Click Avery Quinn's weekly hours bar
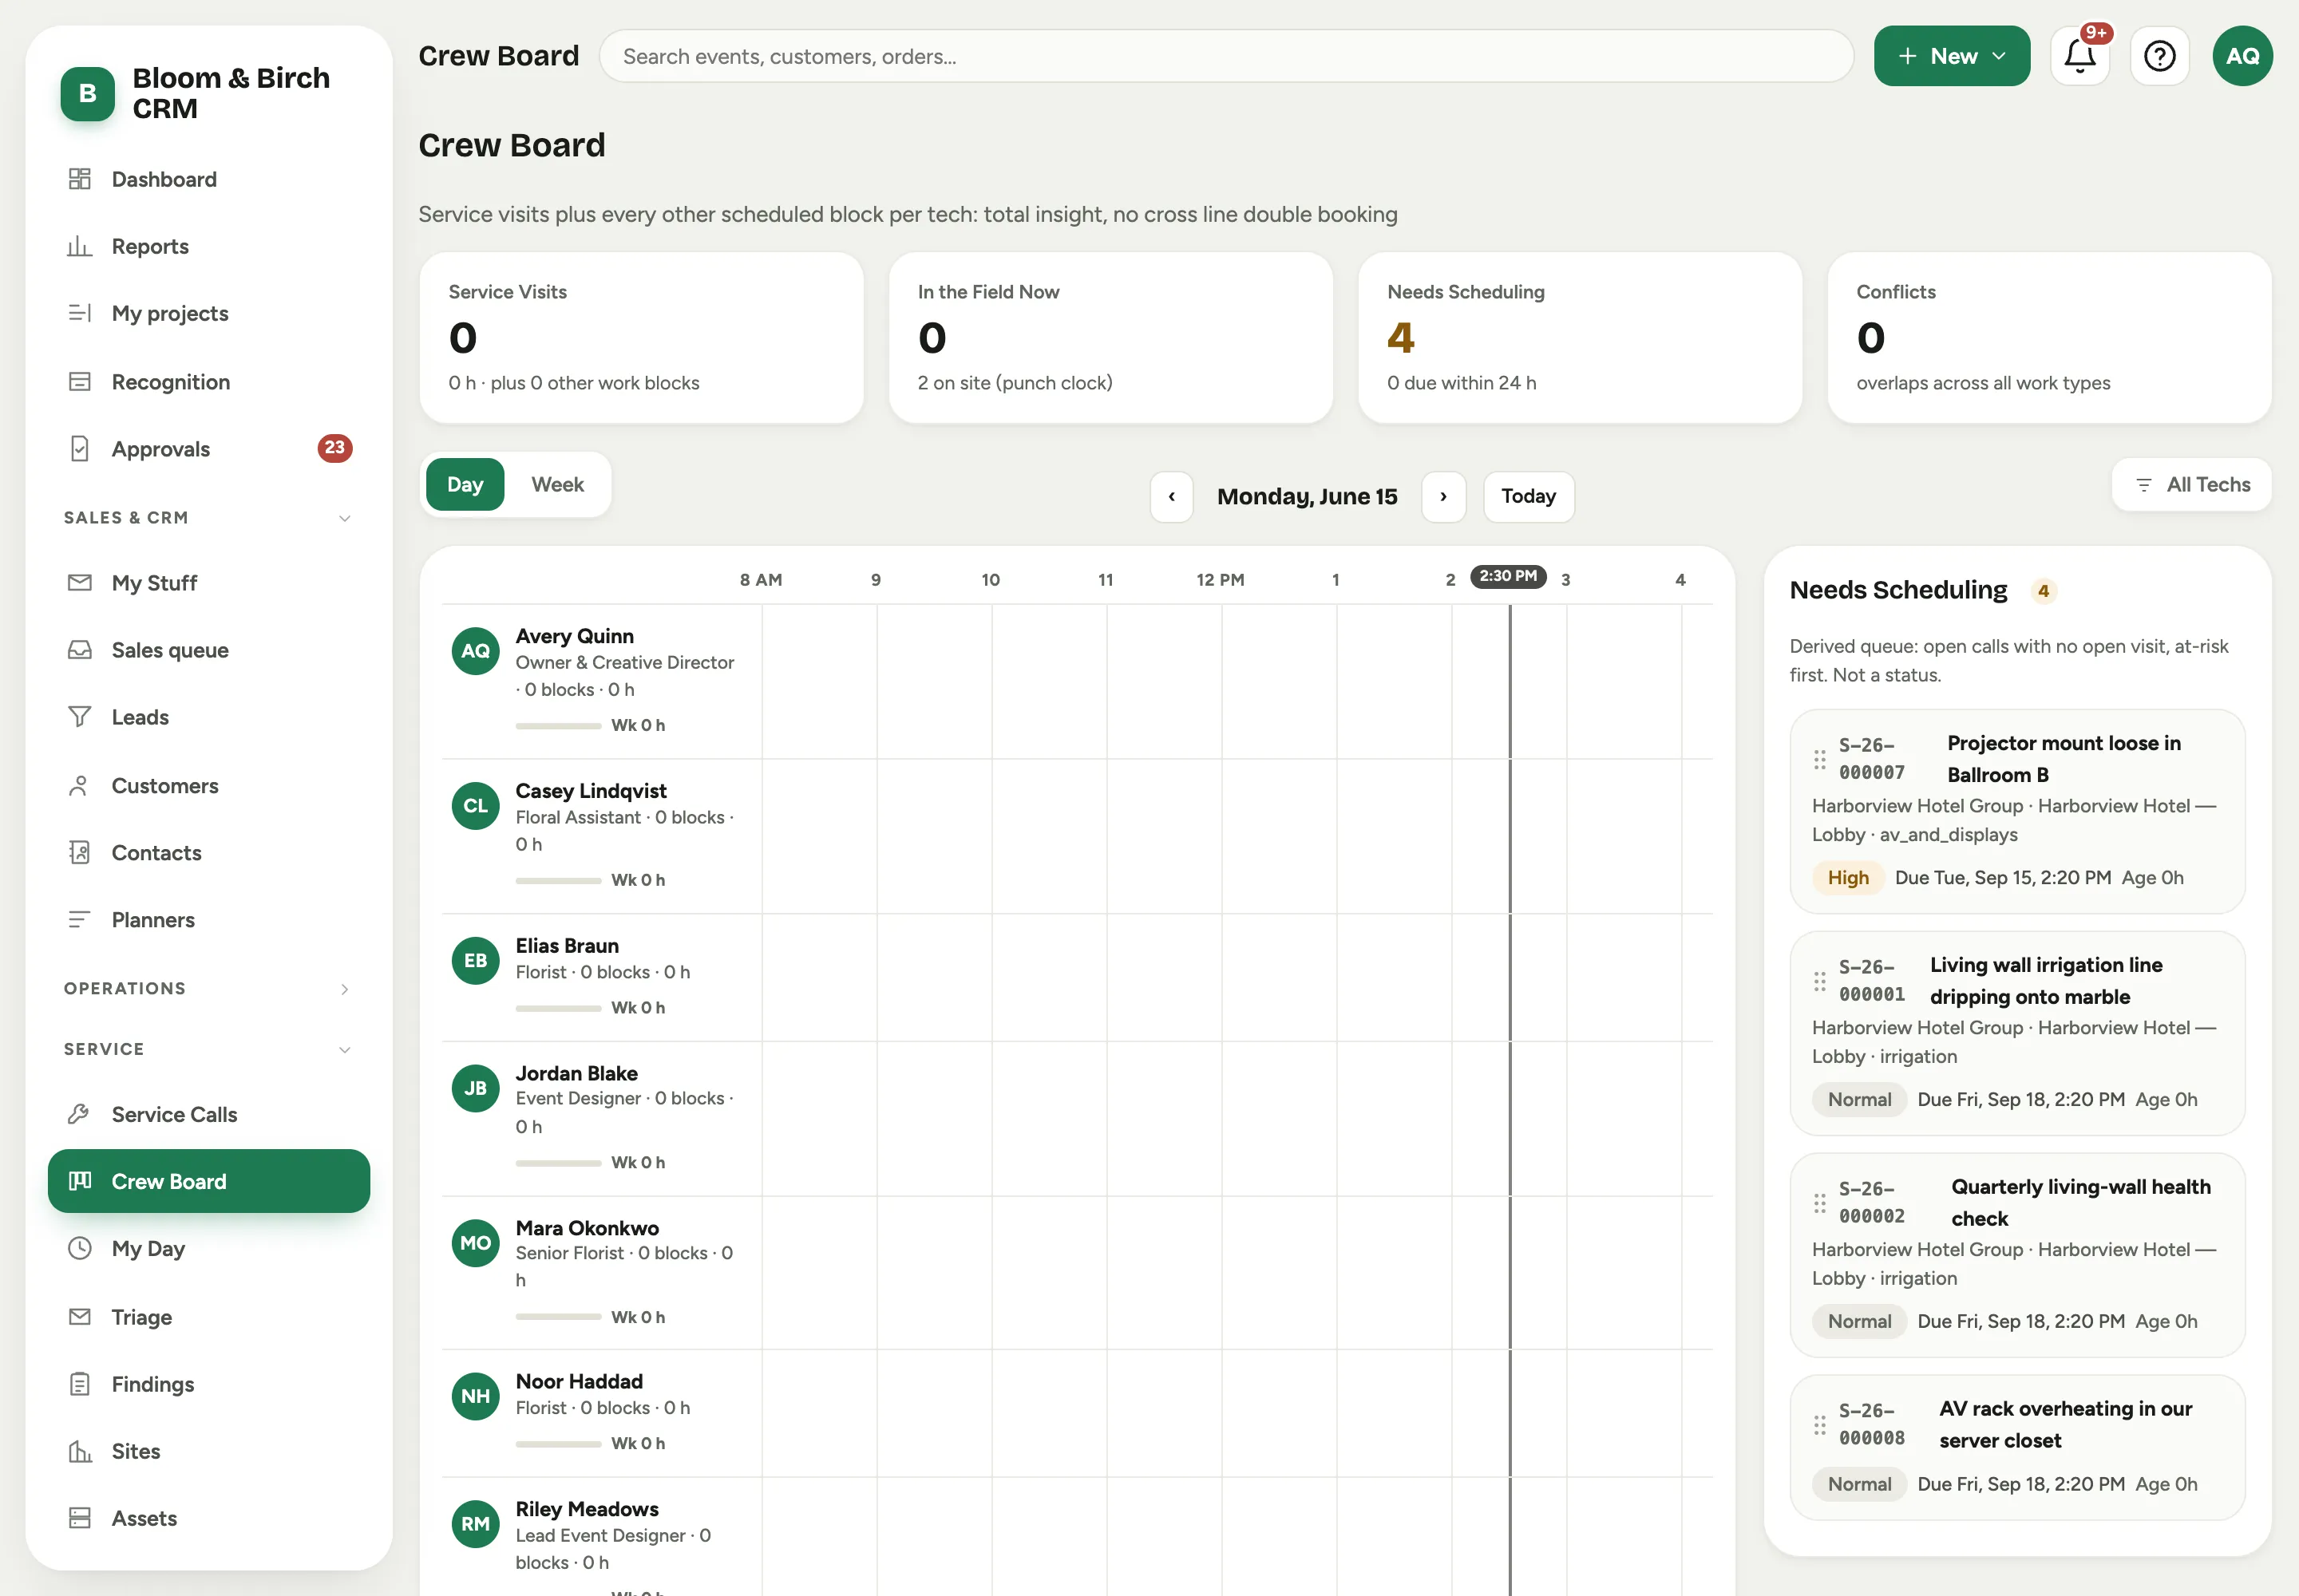2299x1596 pixels. (558, 726)
